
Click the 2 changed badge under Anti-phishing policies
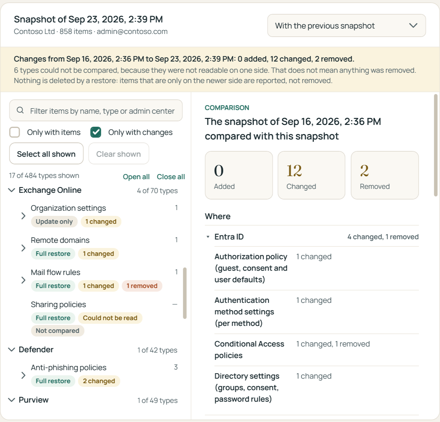99,381
